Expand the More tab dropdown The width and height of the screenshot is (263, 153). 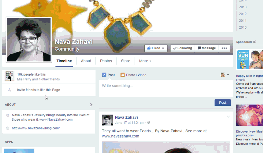coord(145,61)
